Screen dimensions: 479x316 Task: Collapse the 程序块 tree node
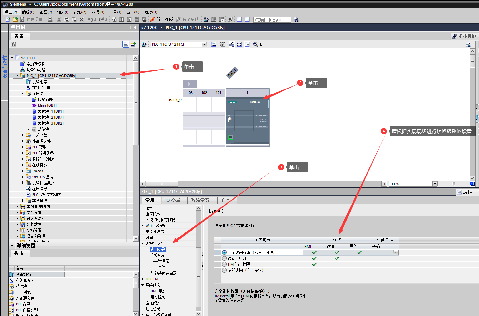[x=23, y=94]
